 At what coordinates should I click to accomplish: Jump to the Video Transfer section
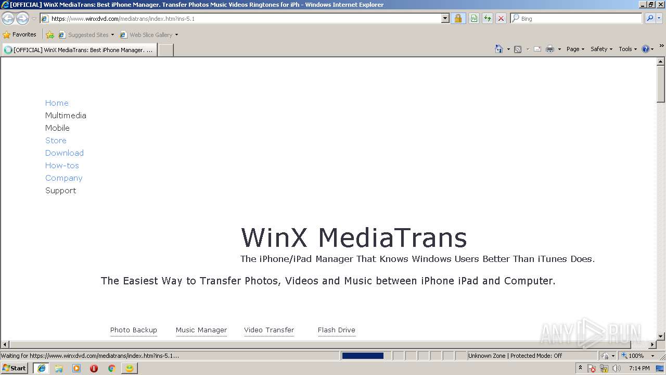(x=269, y=330)
